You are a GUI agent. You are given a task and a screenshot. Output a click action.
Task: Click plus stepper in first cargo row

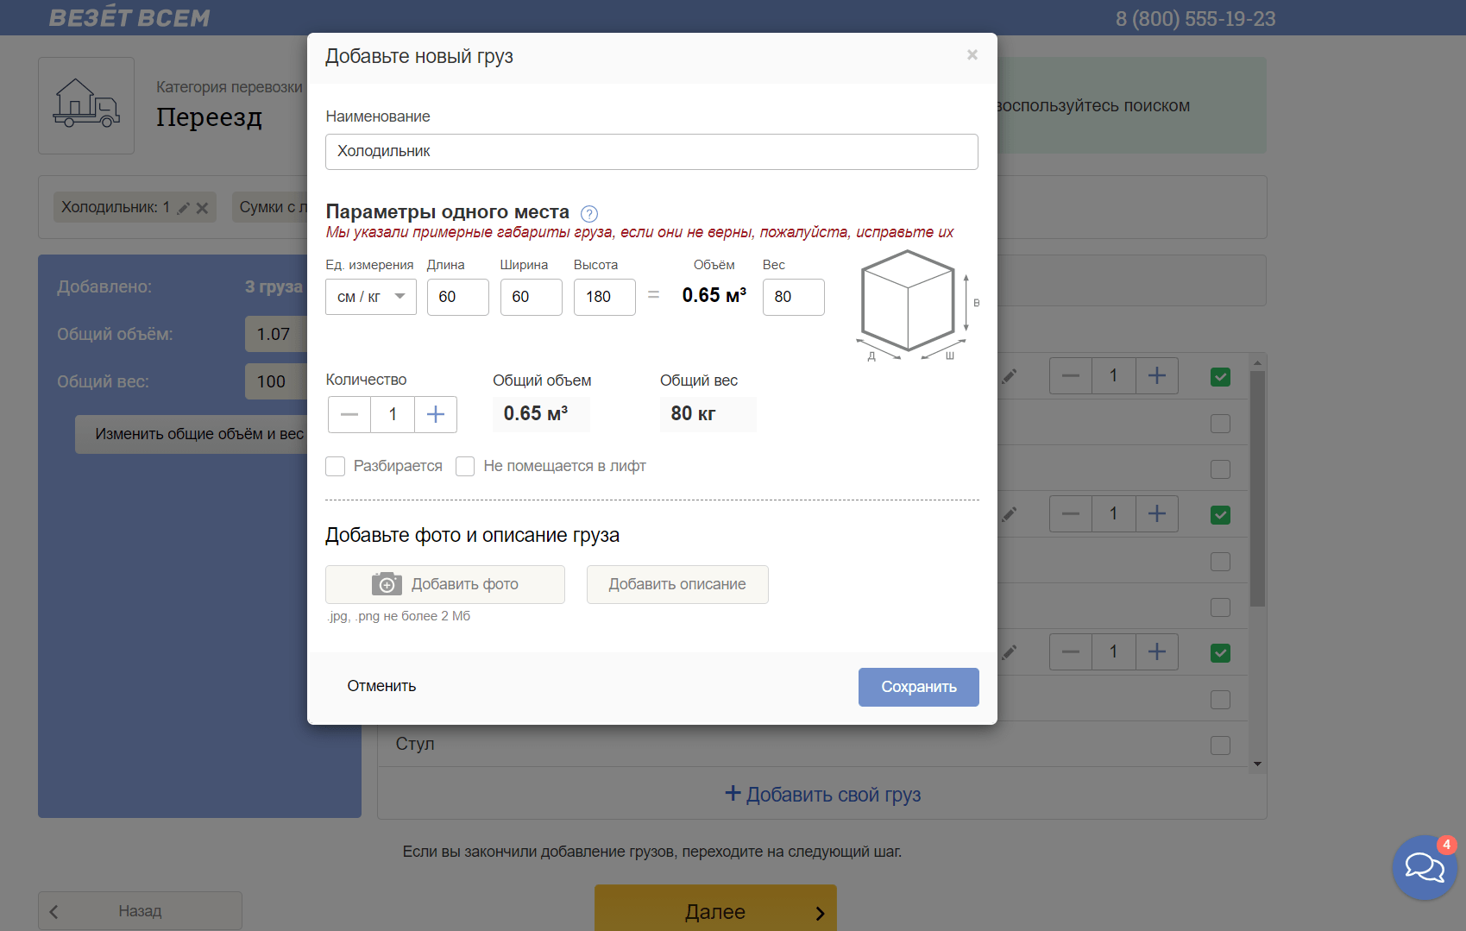(x=1157, y=376)
